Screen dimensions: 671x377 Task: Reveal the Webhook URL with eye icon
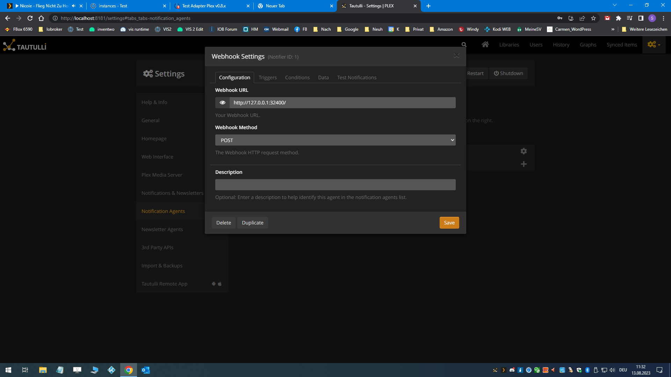pyautogui.click(x=222, y=103)
